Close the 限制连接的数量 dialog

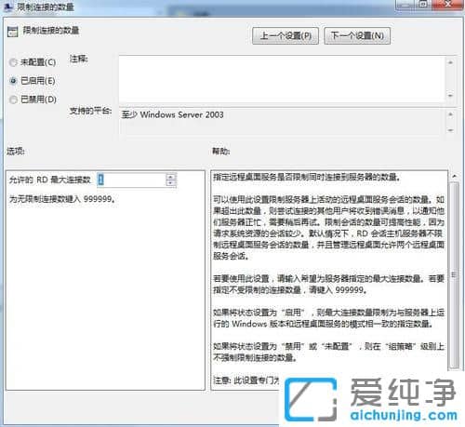[x=447, y=5]
